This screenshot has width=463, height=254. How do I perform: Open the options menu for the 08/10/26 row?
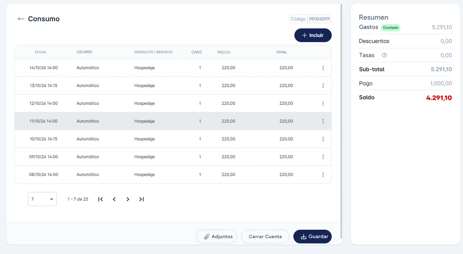click(323, 174)
